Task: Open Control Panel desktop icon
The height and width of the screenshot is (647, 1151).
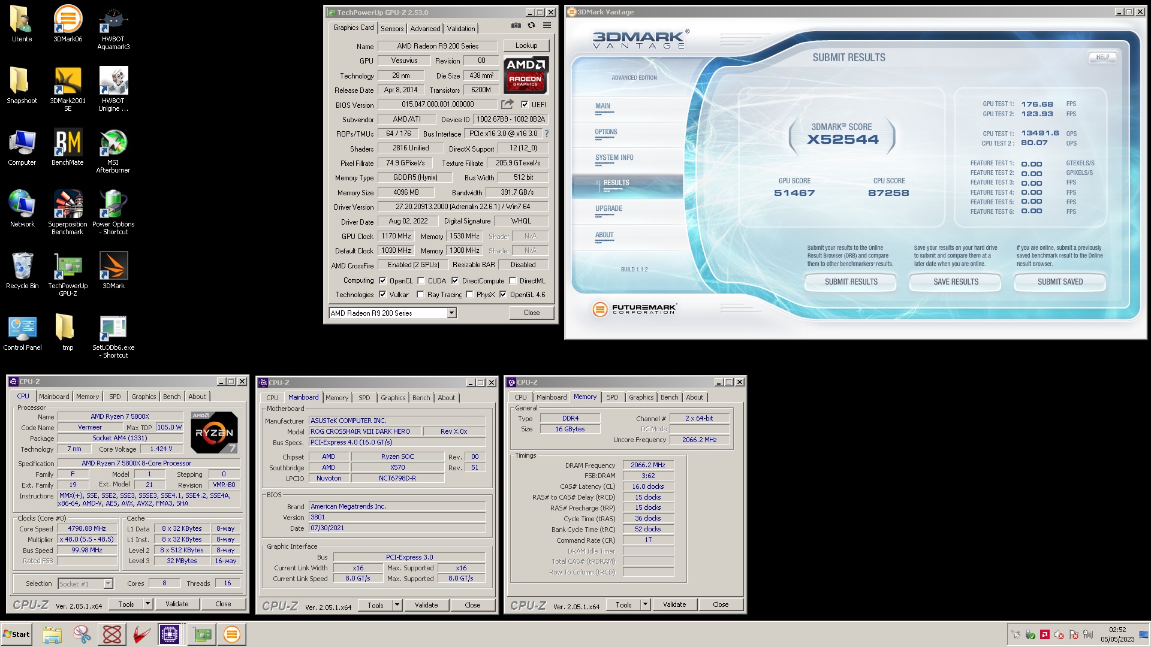Action: [22, 332]
